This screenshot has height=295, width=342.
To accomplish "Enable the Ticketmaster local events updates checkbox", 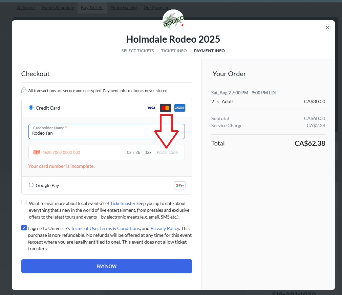I will point(24,202).
